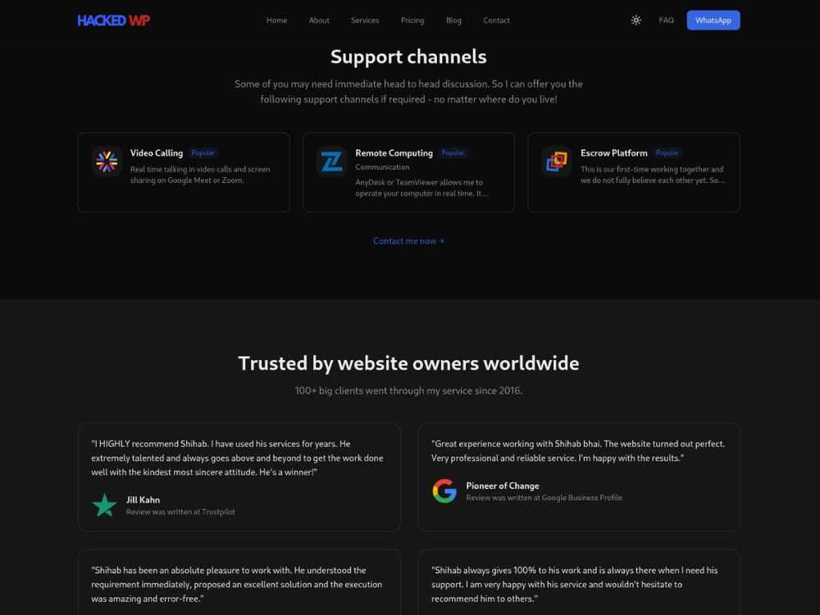Follow the Contact me now link

click(x=408, y=241)
